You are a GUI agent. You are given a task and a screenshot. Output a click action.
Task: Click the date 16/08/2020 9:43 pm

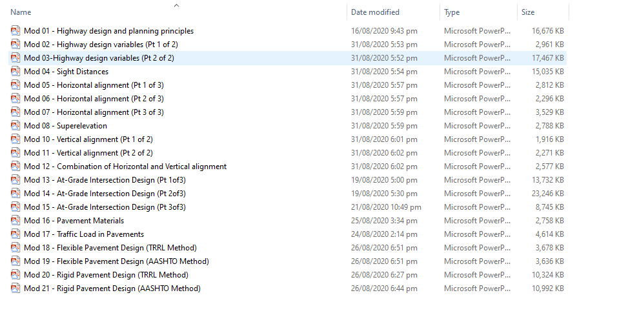coord(384,31)
